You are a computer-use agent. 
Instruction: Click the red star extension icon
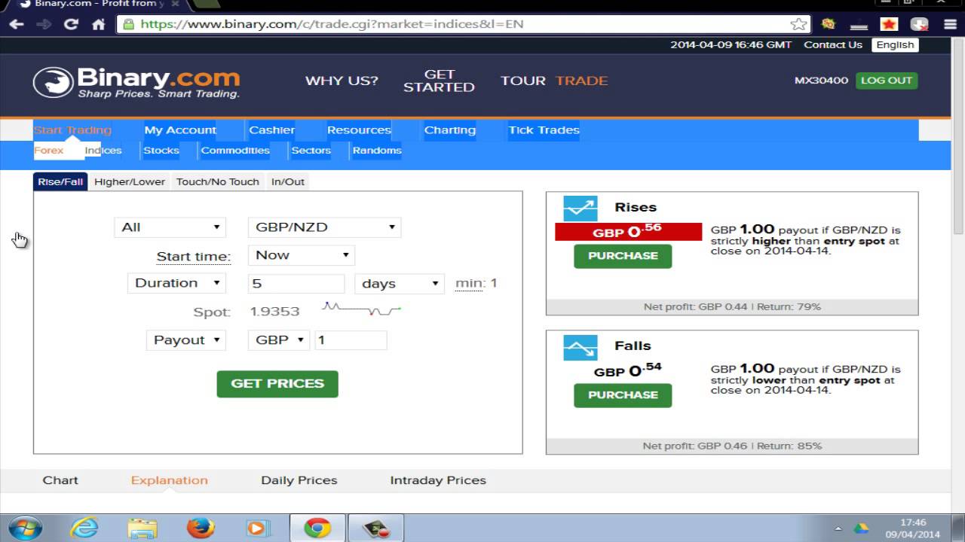[889, 24]
